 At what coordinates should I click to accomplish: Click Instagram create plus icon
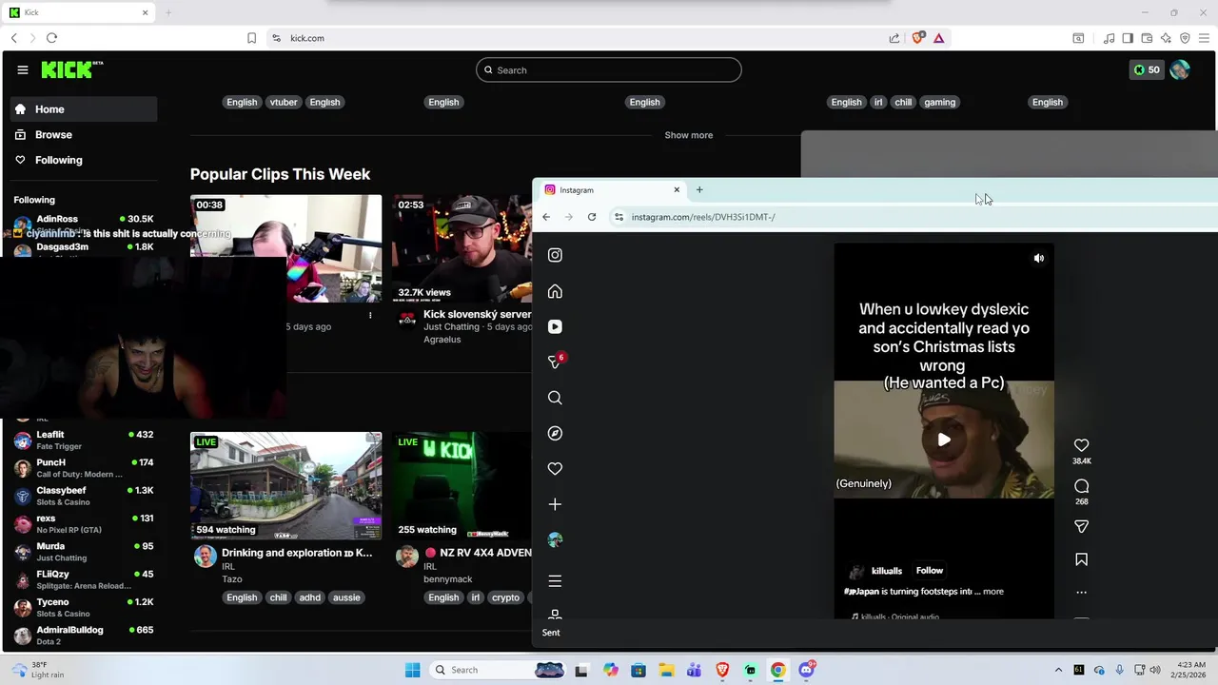coord(555,504)
